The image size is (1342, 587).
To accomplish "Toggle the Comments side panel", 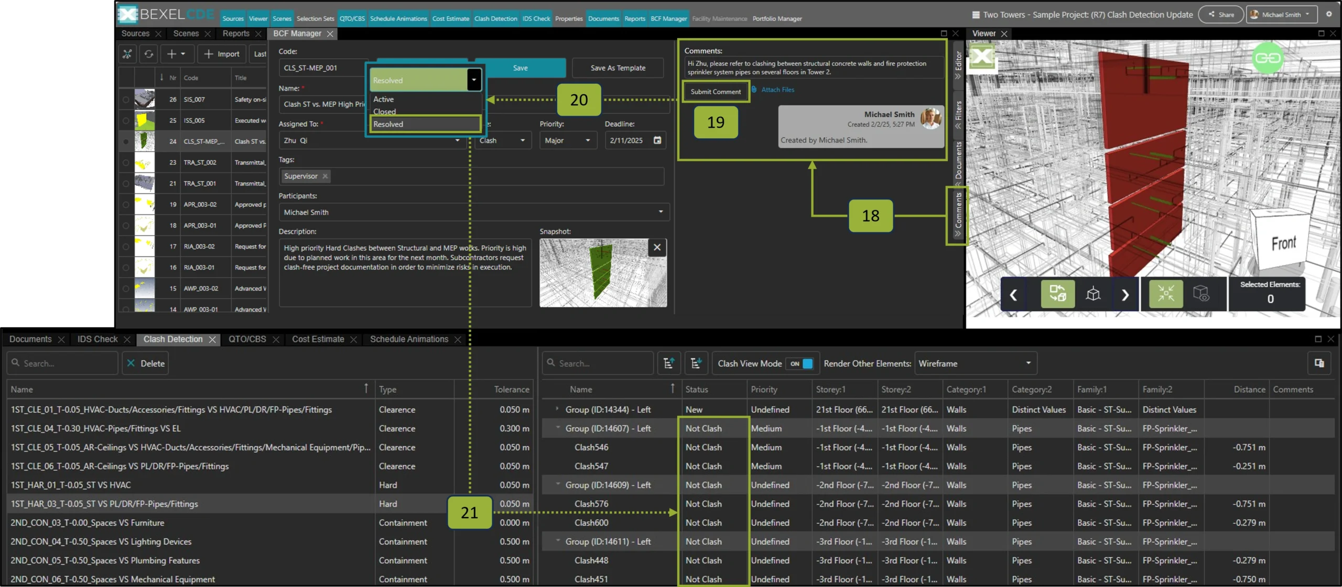I will pos(958,215).
